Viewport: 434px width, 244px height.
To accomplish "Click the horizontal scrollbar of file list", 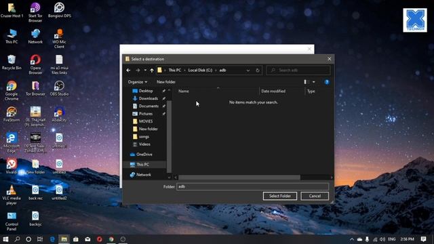I will click(239, 178).
